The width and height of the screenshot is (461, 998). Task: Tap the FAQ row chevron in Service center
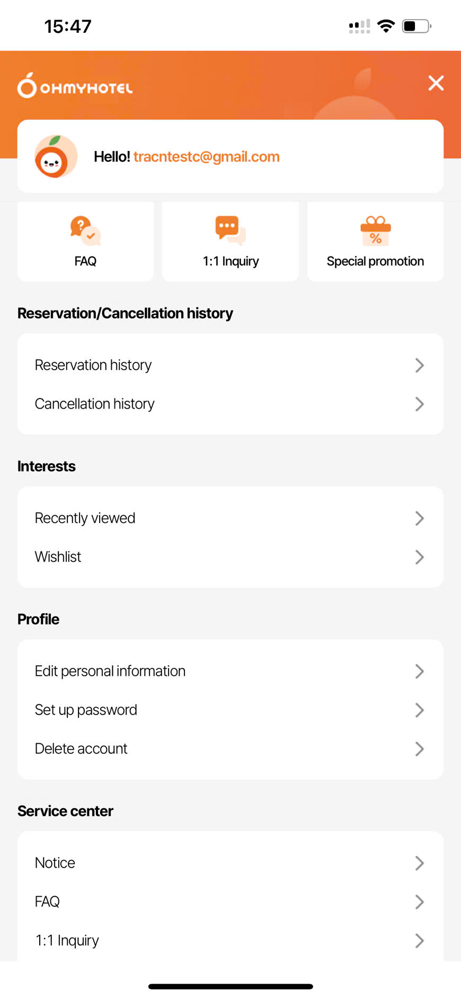pos(419,902)
